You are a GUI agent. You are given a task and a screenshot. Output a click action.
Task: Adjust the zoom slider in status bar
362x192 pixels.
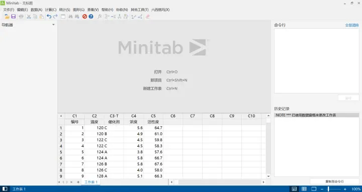(328, 189)
